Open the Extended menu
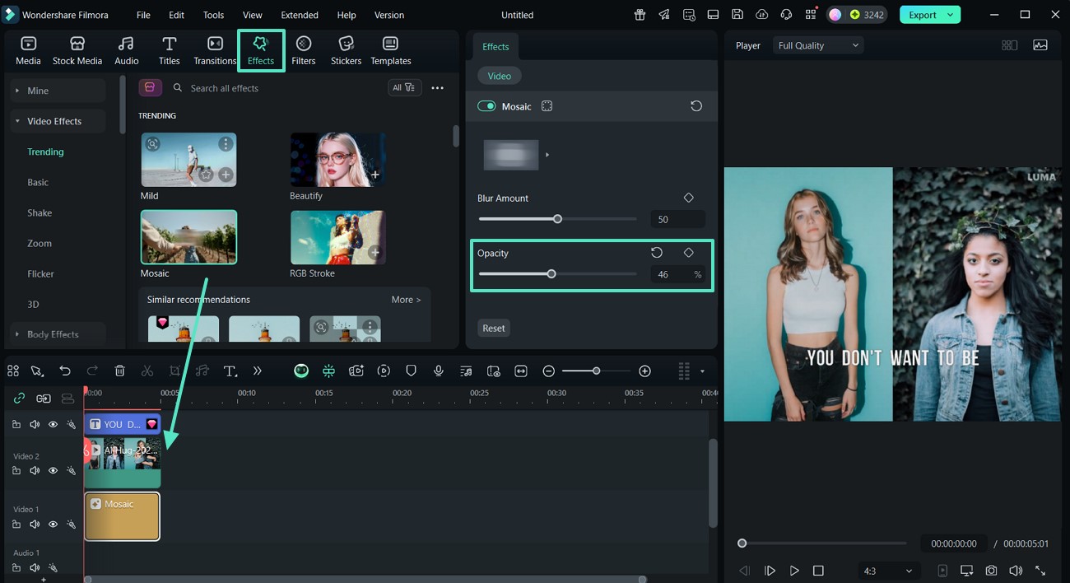This screenshot has height=583, width=1070. pos(300,15)
